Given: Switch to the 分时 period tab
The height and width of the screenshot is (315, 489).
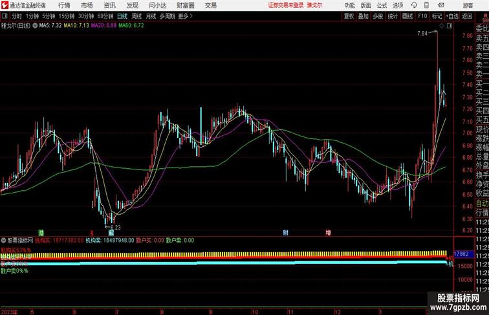Looking at the screenshot, I should pyautogui.click(x=17, y=16).
